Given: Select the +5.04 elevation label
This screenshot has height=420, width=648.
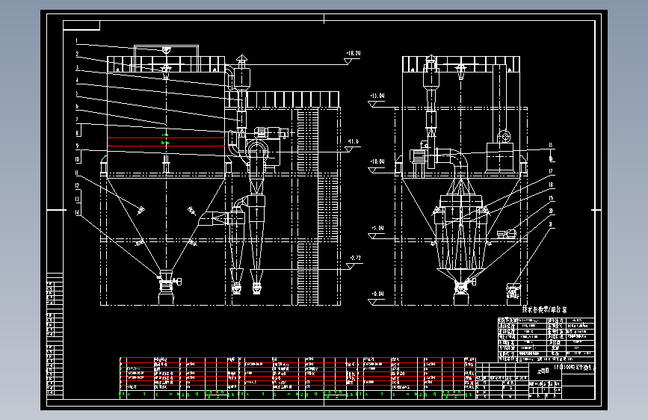Looking at the screenshot, I should [x=377, y=228].
